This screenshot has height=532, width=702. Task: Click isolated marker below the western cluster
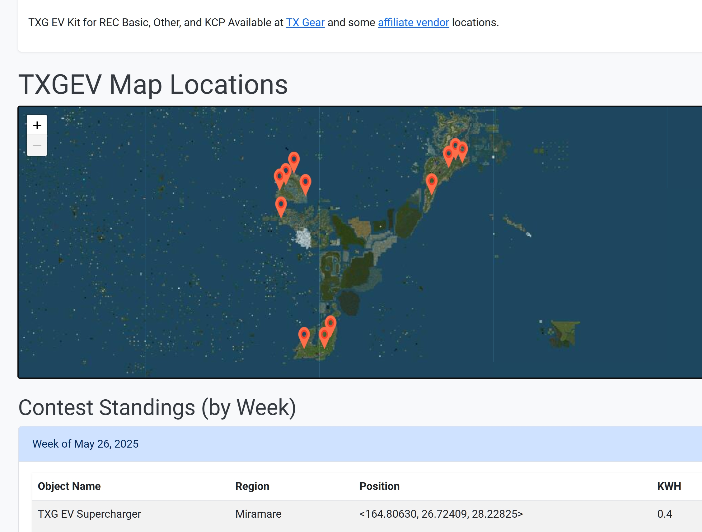coord(281,204)
